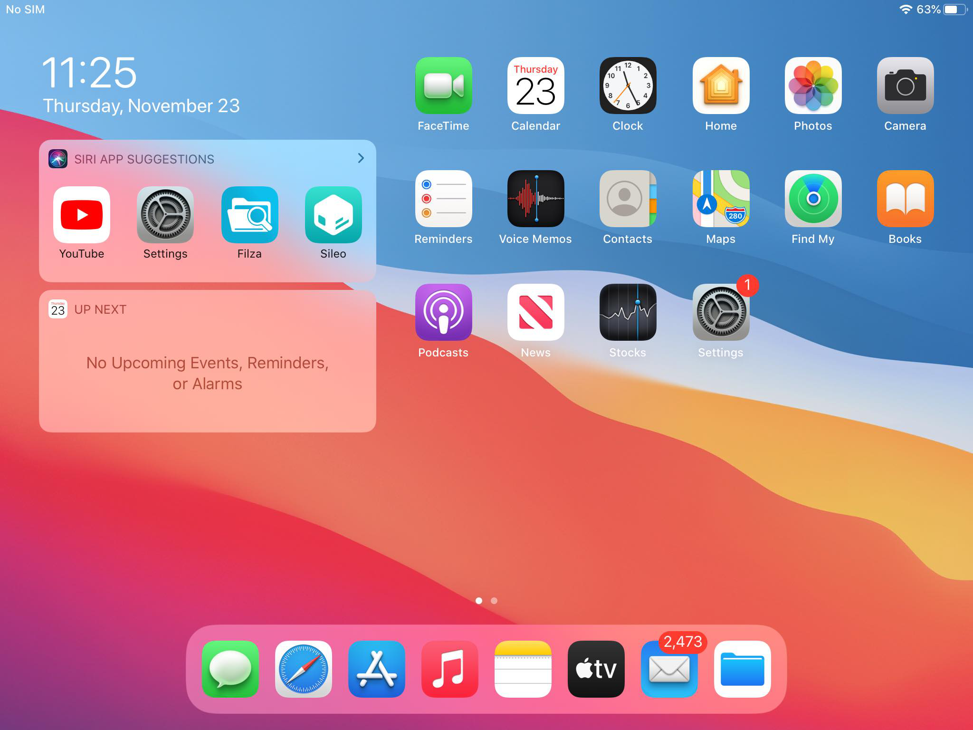Tap the "Thursday, November 23" date text
Screen dimensions: 973x730
141,106
